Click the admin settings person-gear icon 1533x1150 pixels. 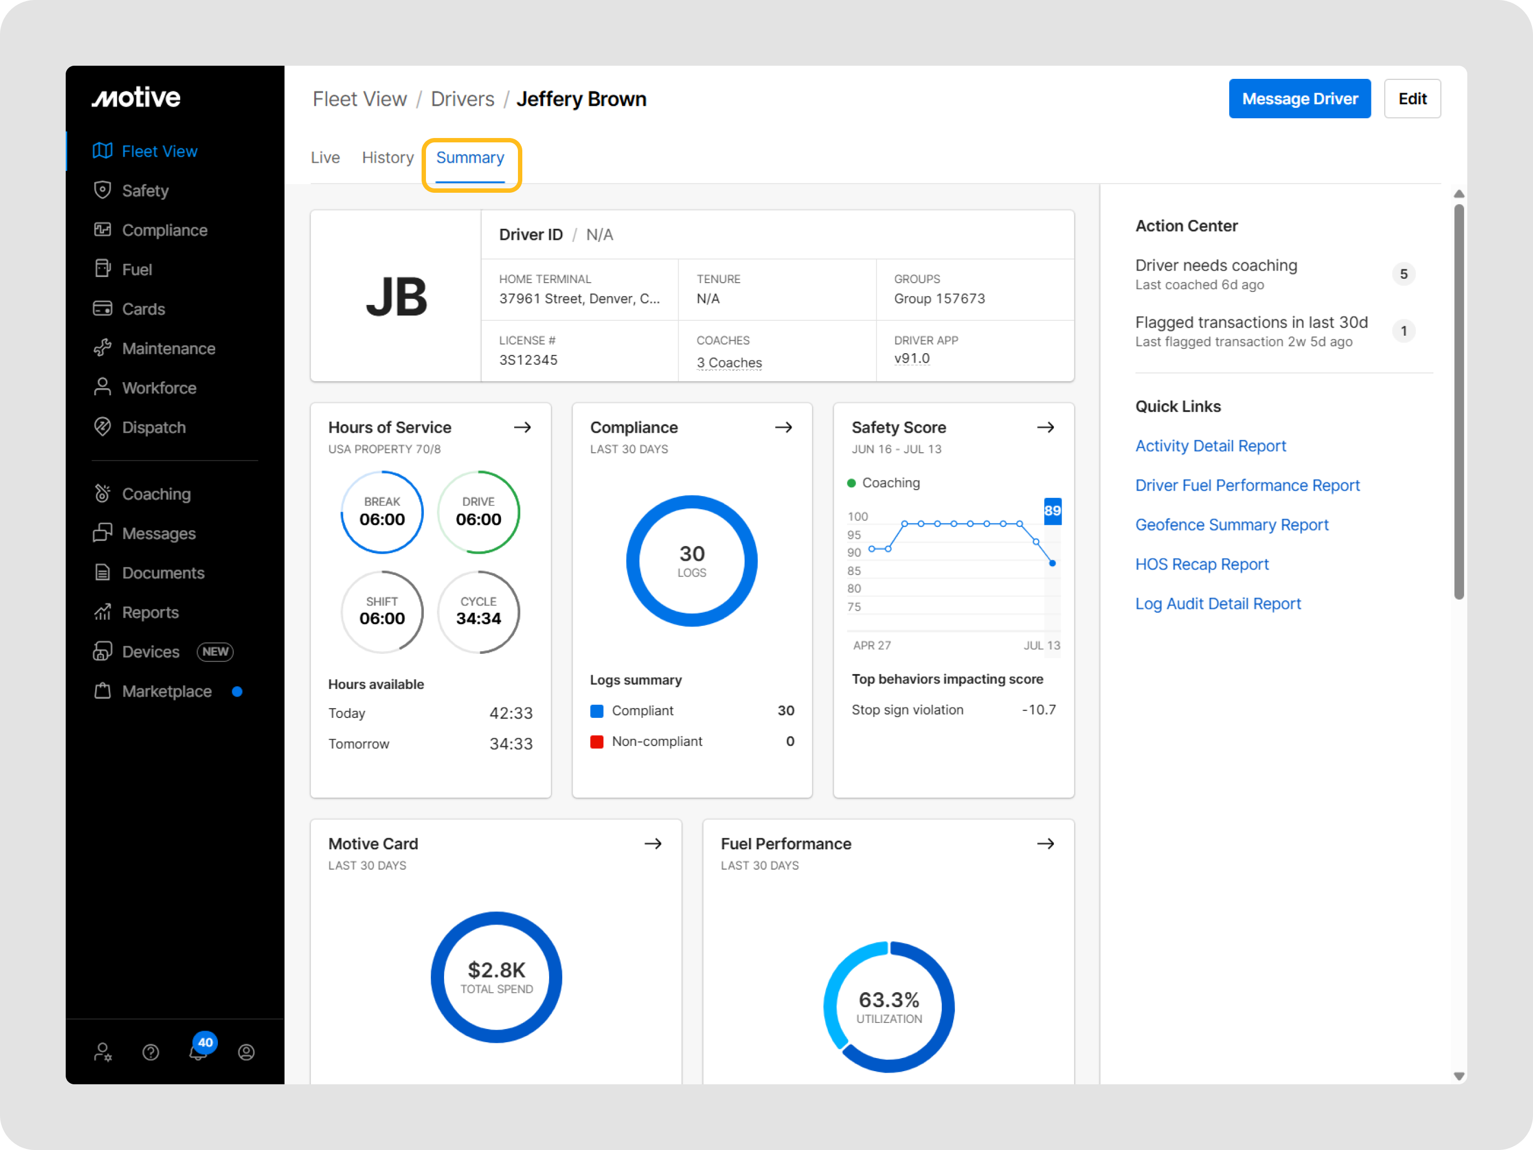click(102, 1051)
